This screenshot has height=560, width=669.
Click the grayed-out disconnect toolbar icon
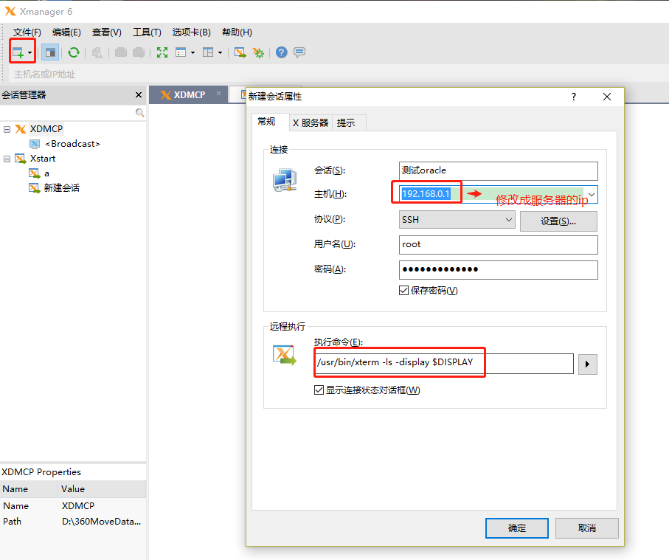[97, 52]
